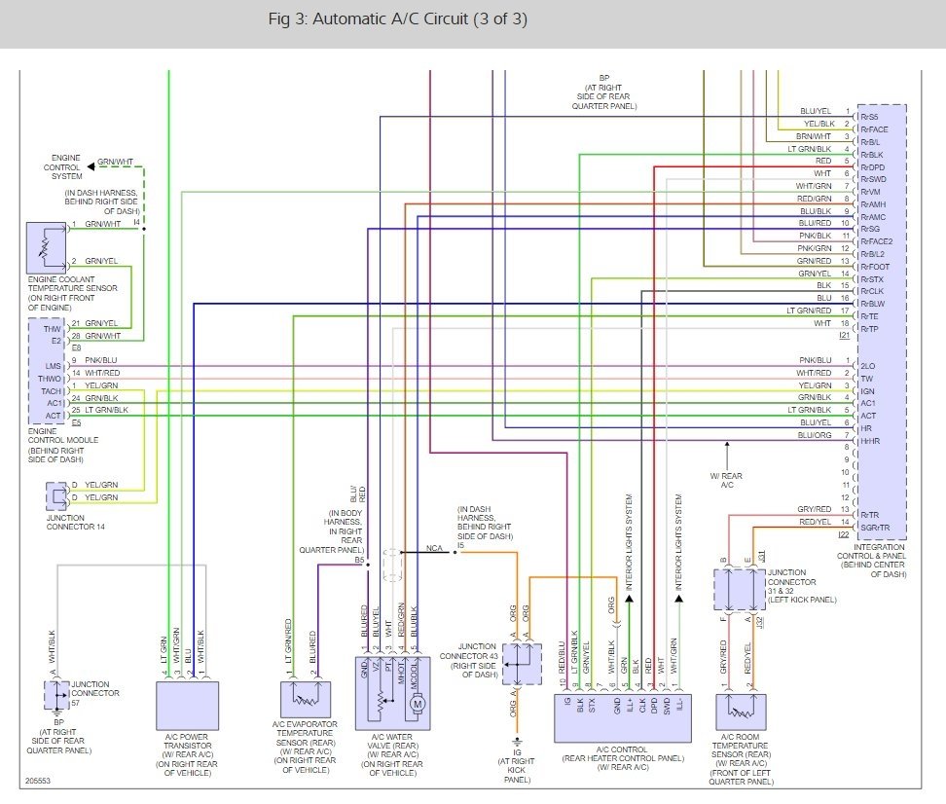
Task: Click the figure title 'Fig 3: Automatic A/C Circuit'
Action: point(398,18)
